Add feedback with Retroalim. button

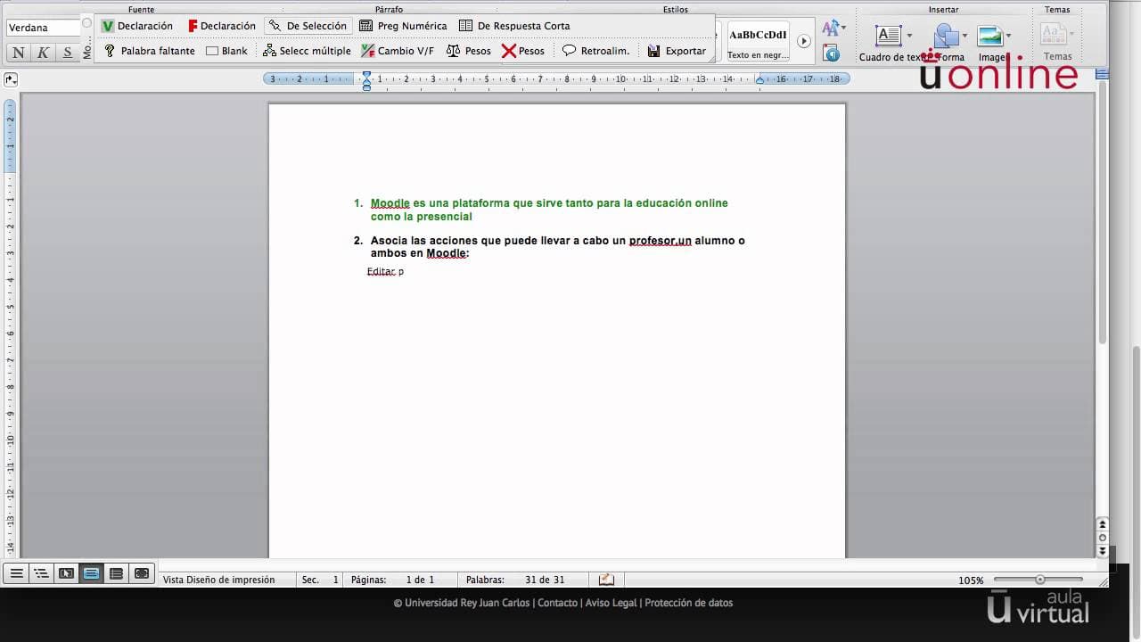595,51
